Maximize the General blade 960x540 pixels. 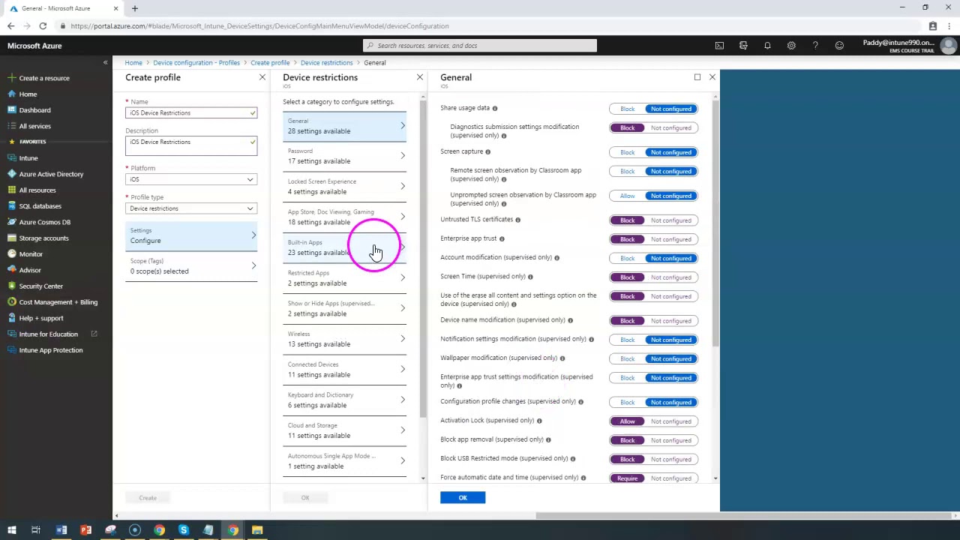tap(697, 77)
